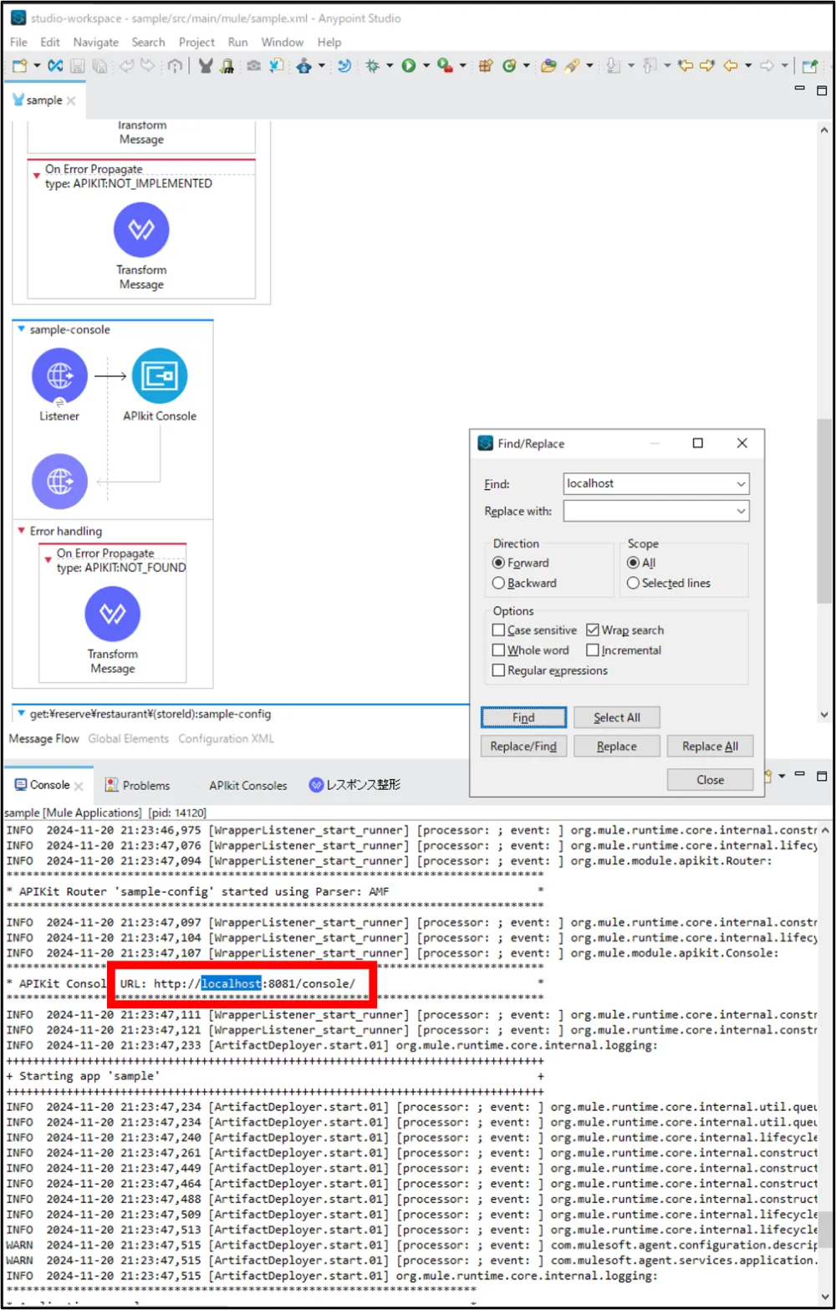
Task: Open the Debug button dropdown arrow
Action: pos(390,65)
